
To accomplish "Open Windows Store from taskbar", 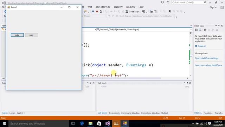I will (x=99, y=123).
